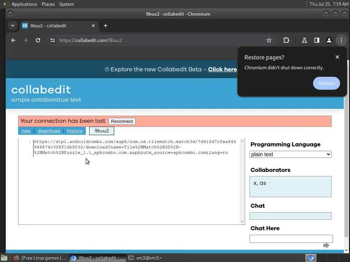This screenshot has height=262, width=350.
Task: Open the 'new' document link
Action: [26, 131]
